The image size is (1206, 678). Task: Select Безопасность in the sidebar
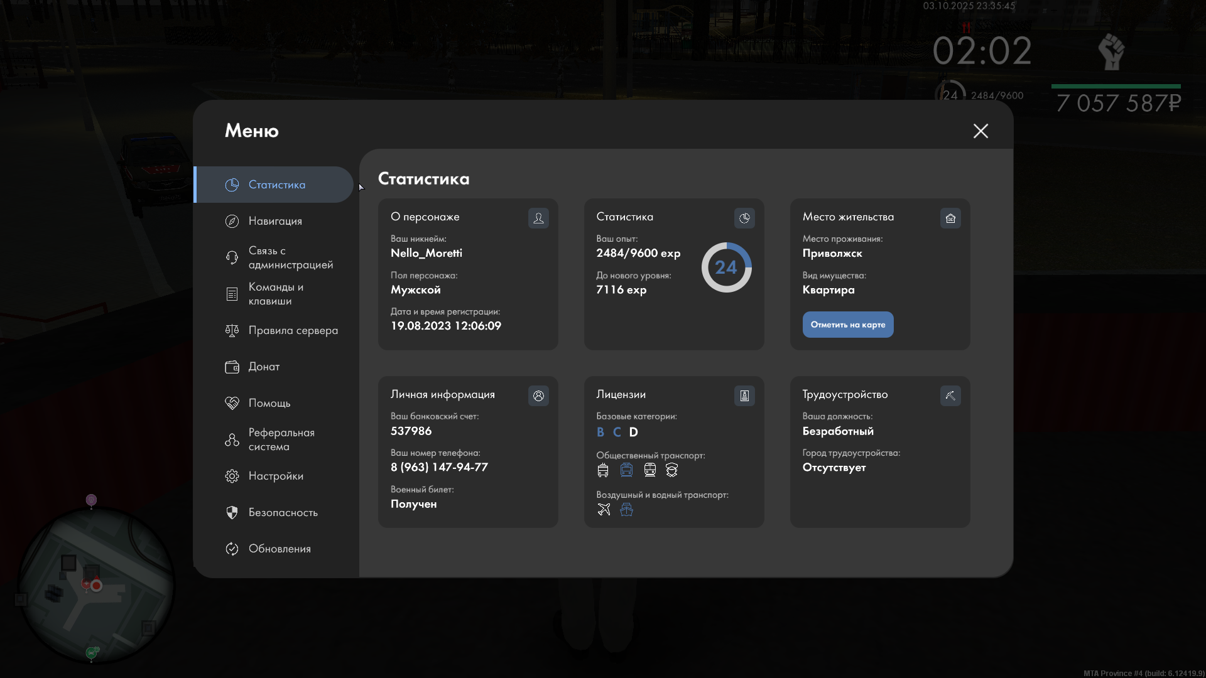283,512
